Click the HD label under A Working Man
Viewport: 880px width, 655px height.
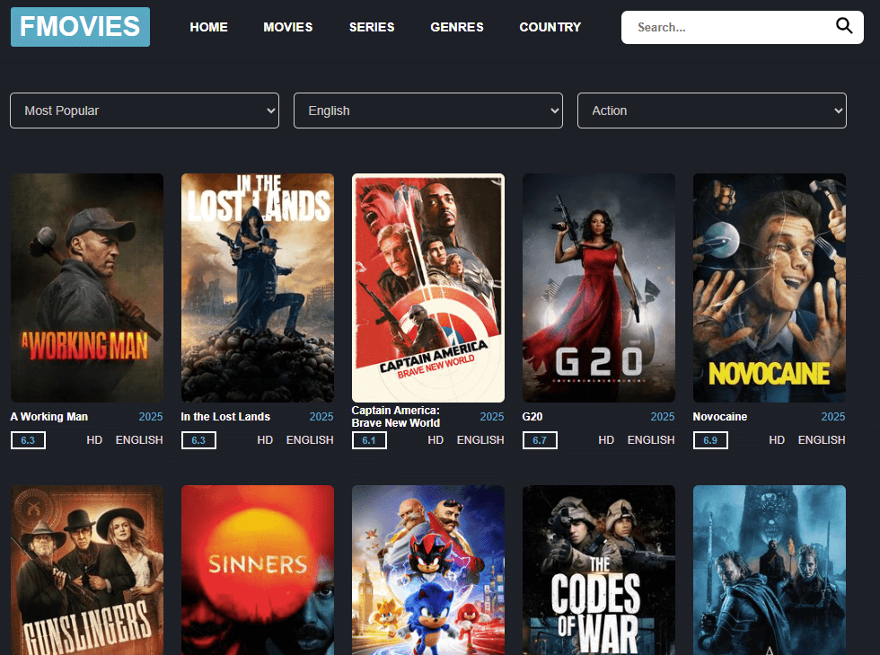click(x=94, y=440)
